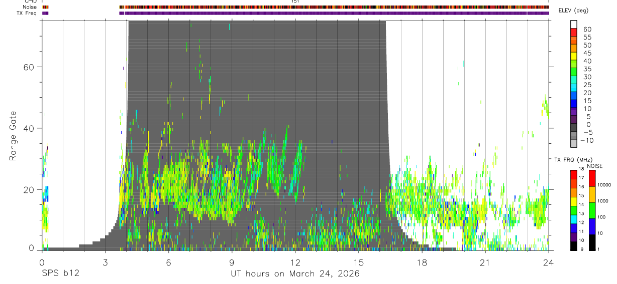The image size is (617, 284).
Task: Click the light gray bottom ELEV color bar segment
Action: point(574,143)
